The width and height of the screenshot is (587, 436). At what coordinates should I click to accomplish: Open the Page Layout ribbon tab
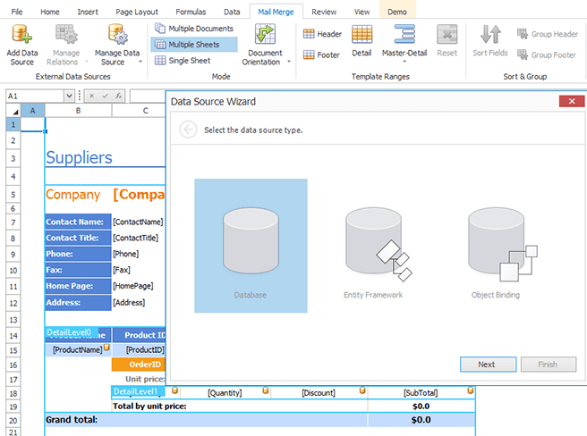(x=137, y=12)
